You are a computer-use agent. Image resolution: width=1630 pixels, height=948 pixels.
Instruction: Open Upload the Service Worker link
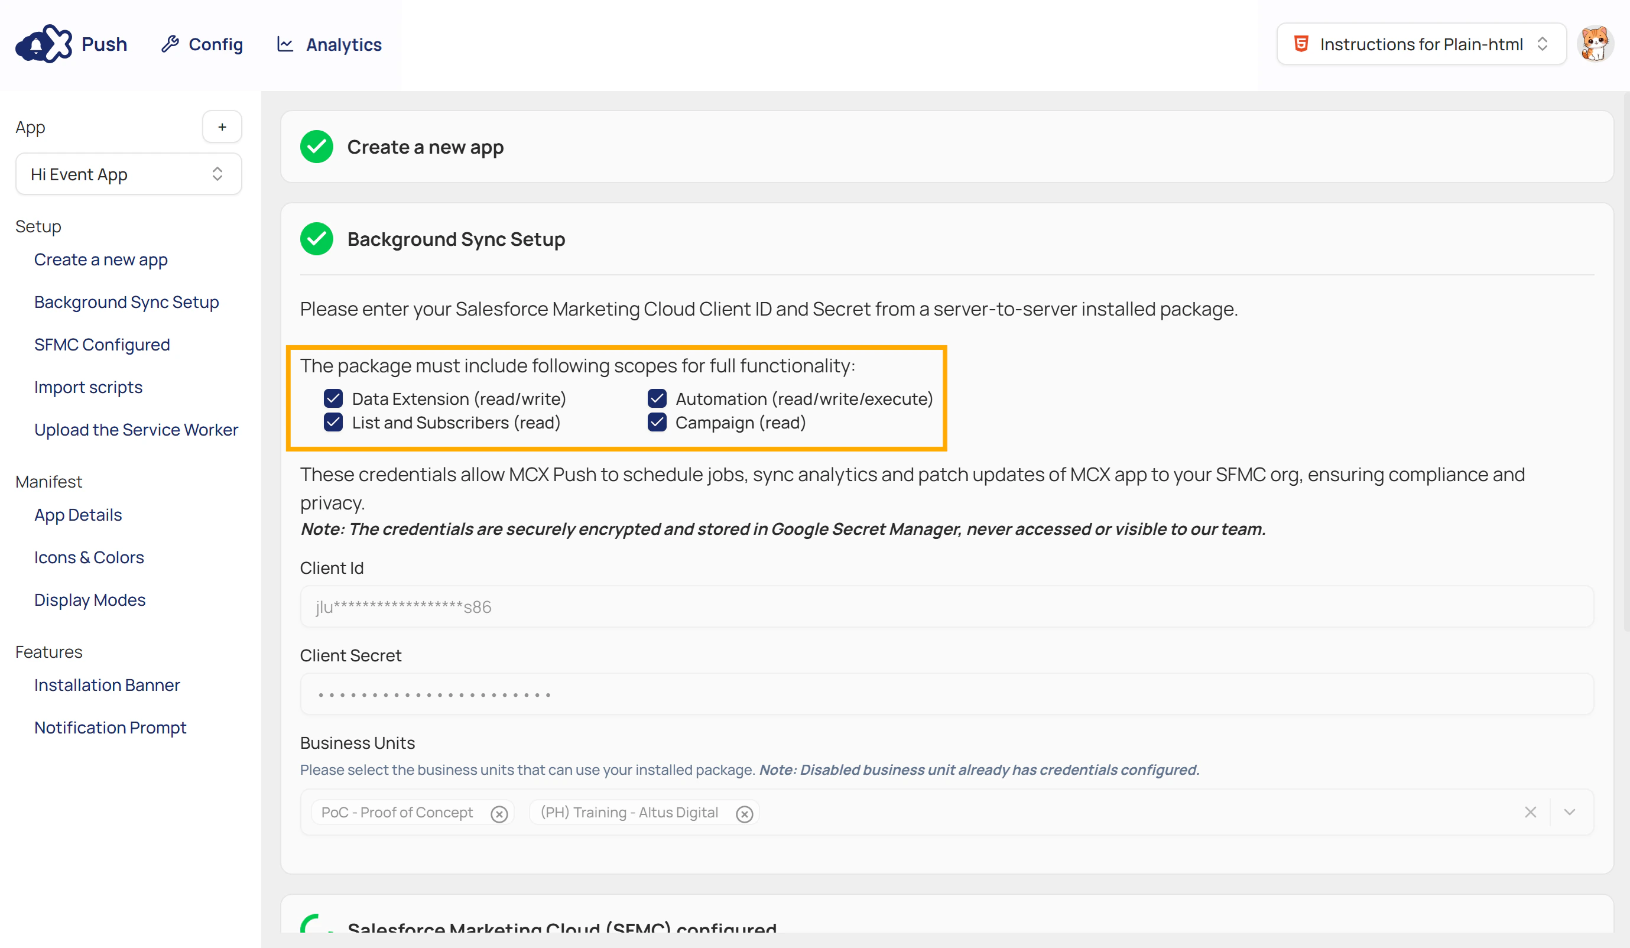(x=137, y=430)
